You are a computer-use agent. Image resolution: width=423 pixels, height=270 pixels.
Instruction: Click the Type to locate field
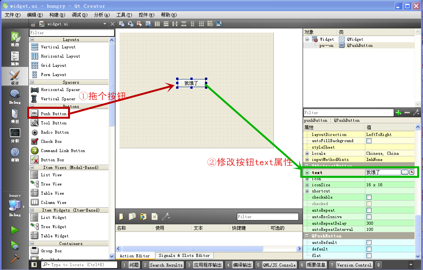[79, 265]
